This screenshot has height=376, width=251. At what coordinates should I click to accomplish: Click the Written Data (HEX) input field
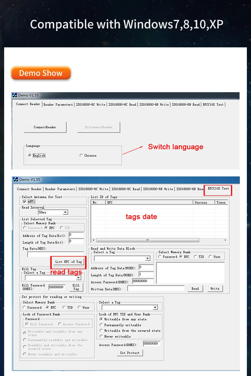(x=156, y=289)
